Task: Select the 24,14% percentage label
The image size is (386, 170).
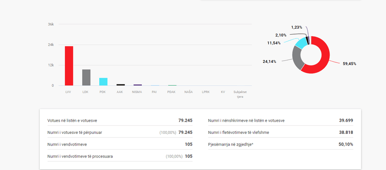Action: (x=269, y=62)
